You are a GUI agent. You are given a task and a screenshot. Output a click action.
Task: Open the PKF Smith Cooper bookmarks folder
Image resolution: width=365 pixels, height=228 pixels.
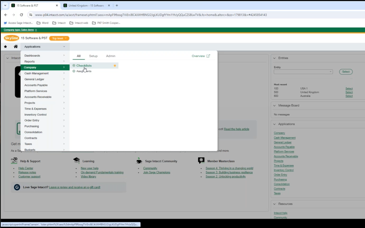[106, 23]
